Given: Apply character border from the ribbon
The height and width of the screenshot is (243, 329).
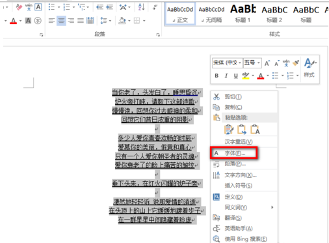Looking at the screenshot, I should pos(38,7).
